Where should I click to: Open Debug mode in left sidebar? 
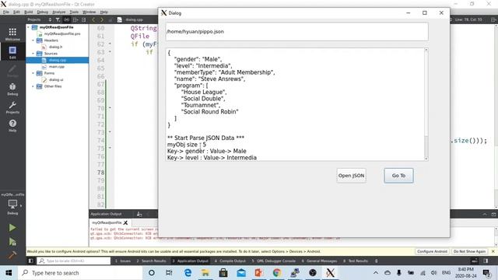click(x=12, y=89)
